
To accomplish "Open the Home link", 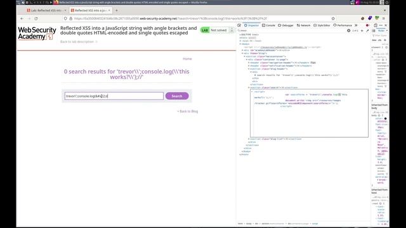I will [x=187, y=59].
